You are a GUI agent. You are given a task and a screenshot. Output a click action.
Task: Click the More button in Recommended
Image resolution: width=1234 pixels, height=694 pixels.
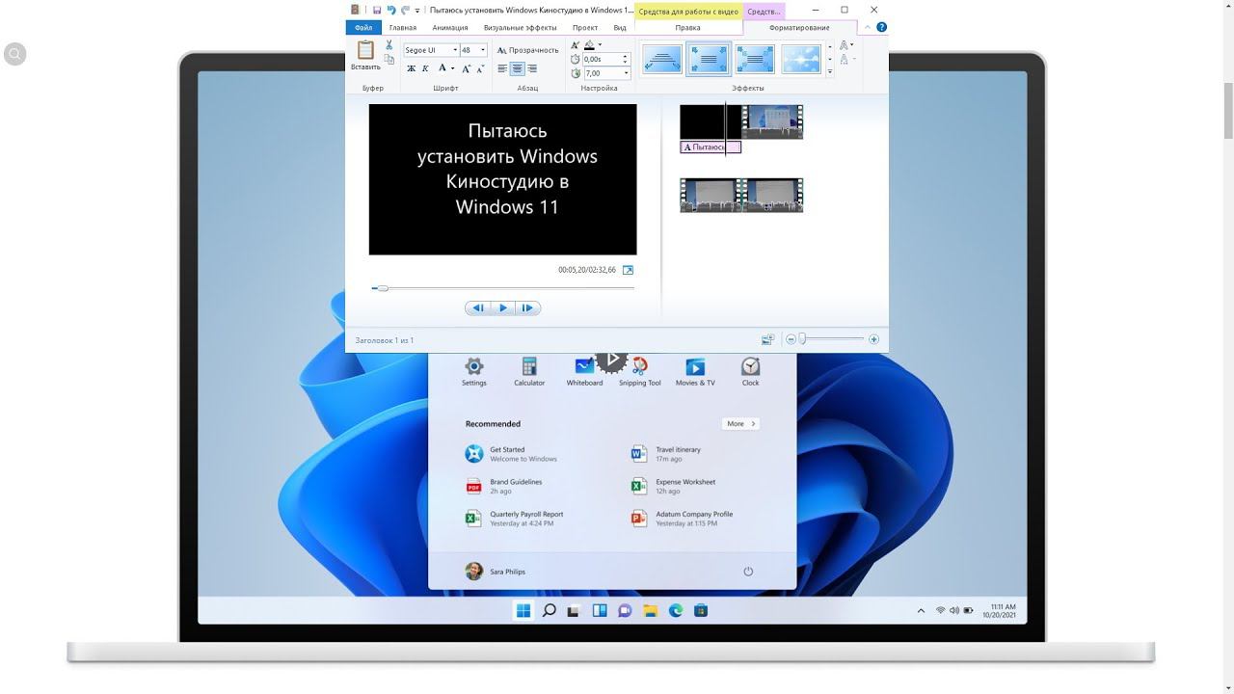pyautogui.click(x=740, y=424)
